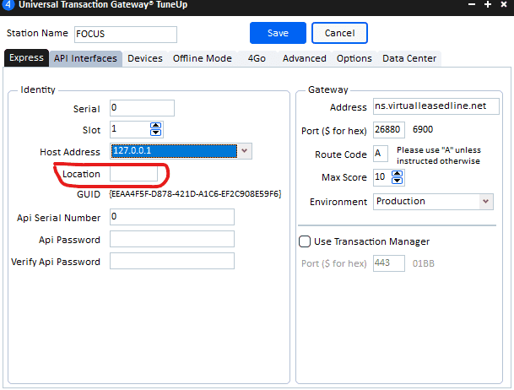This screenshot has height=390, width=514.
Task: Decrease the Max Score with down arrow
Action: 398,181
